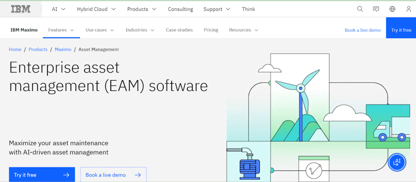The width and height of the screenshot is (416, 182).
Task: Click the IBM Maximo product title
Action: pyautogui.click(x=24, y=30)
